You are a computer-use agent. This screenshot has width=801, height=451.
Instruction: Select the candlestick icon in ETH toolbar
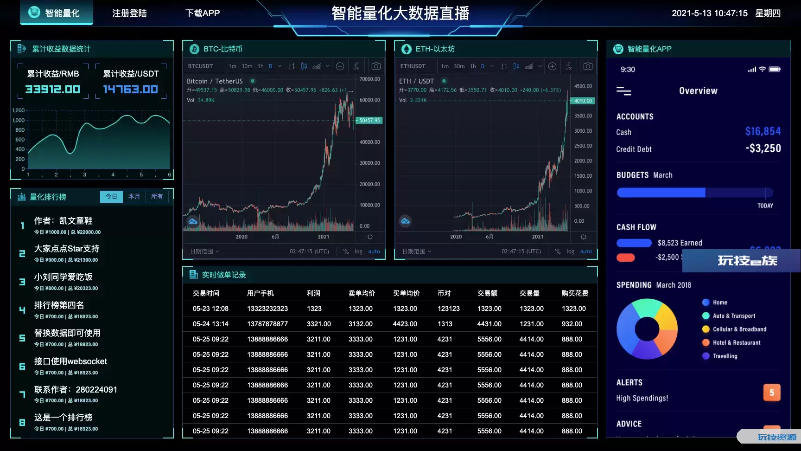[x=516, y=66]
